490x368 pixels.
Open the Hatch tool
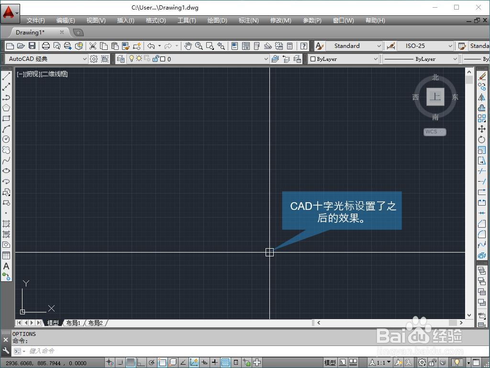[6, 224]
